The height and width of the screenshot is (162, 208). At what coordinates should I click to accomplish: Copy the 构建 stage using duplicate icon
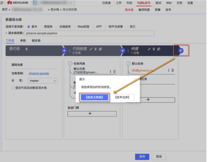pos(159,49)
